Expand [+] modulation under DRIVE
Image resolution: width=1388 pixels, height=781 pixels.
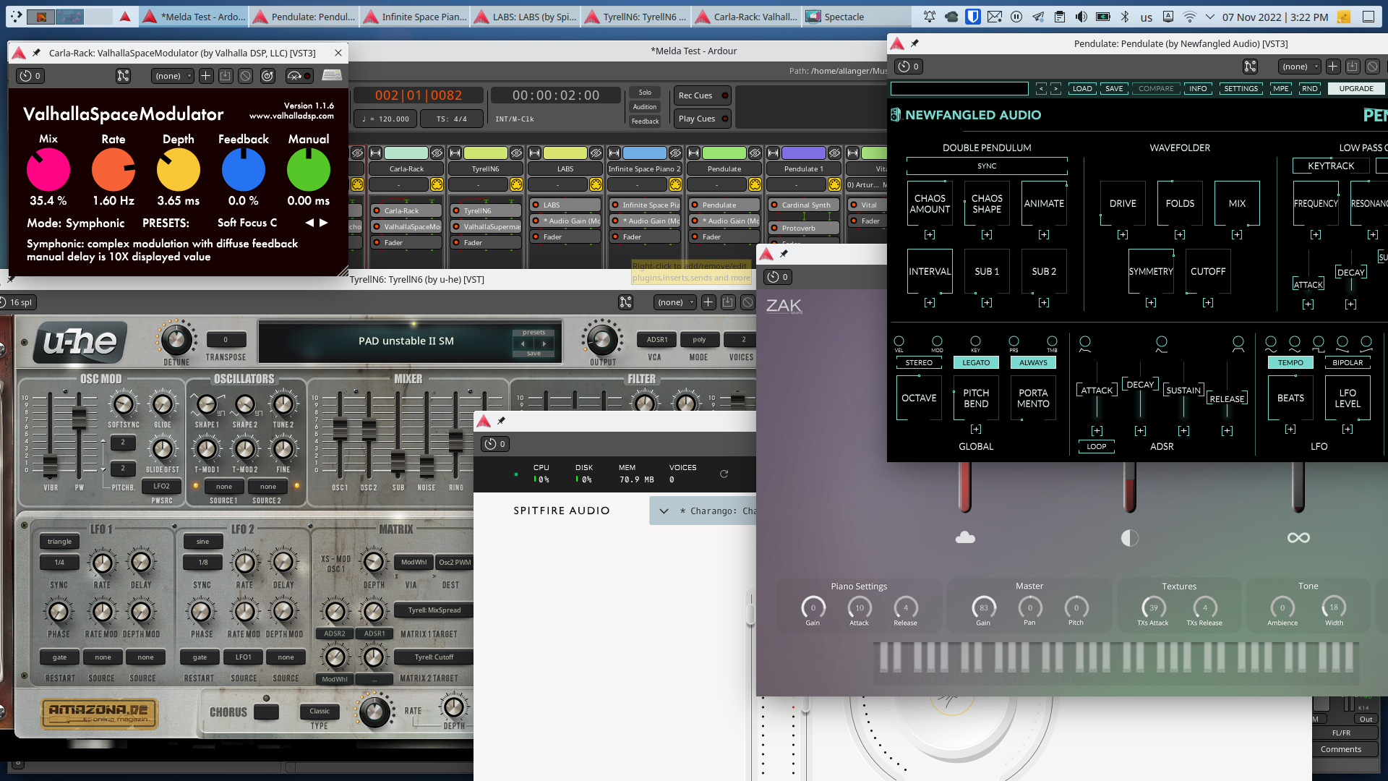1123,235
